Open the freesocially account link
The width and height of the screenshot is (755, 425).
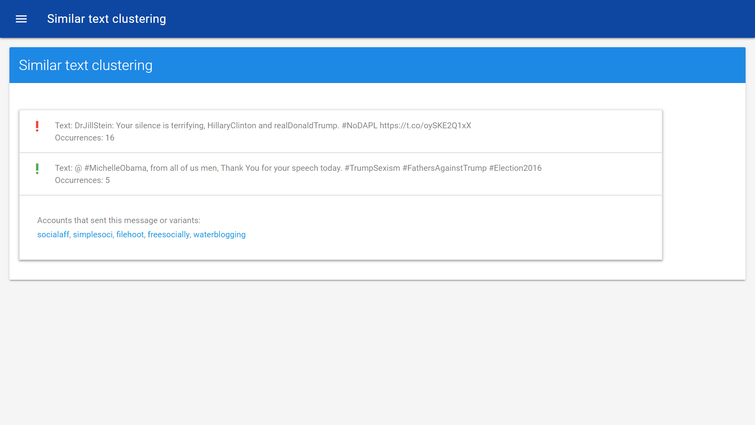click(x=169, y=235)
